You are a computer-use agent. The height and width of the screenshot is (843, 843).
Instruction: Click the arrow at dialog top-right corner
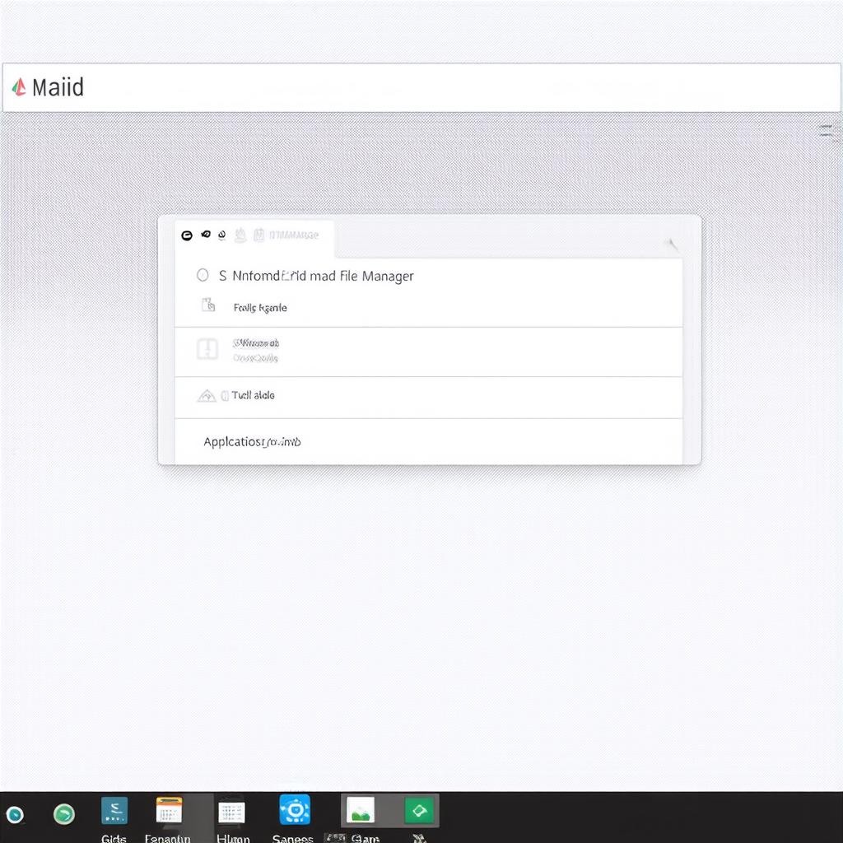point(672,244)
